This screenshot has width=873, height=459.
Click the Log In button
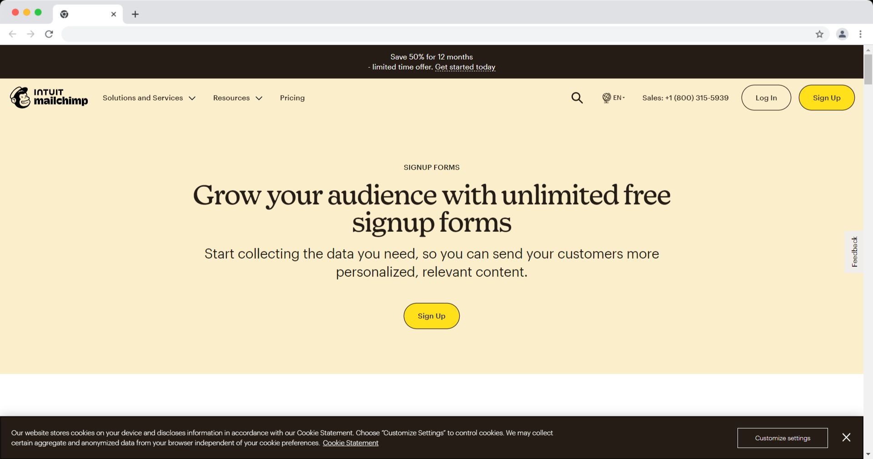point(766,98)
